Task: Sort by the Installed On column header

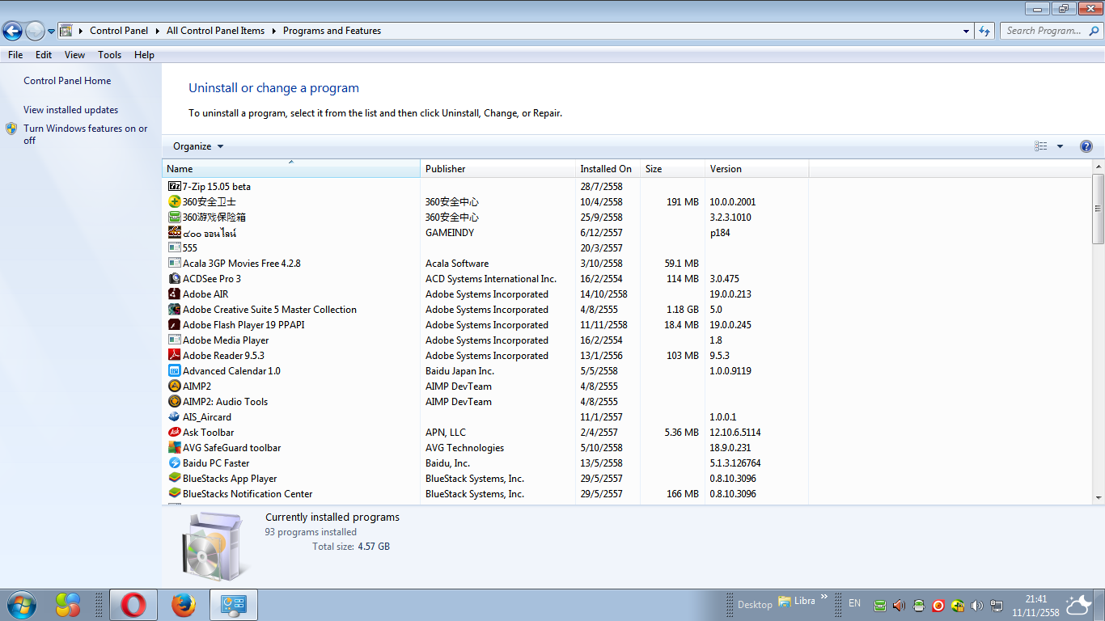Action: coord(608,169)
